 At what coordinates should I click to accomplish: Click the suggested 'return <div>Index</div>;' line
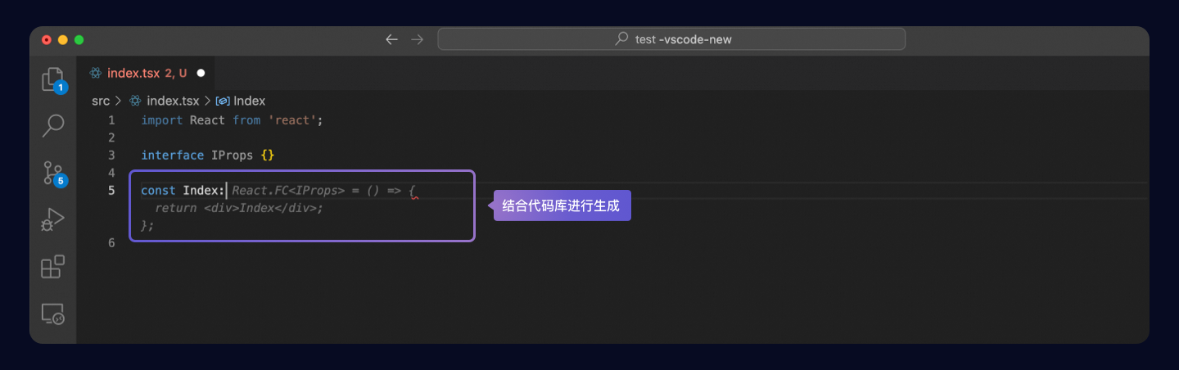click(x=239, y=208)
